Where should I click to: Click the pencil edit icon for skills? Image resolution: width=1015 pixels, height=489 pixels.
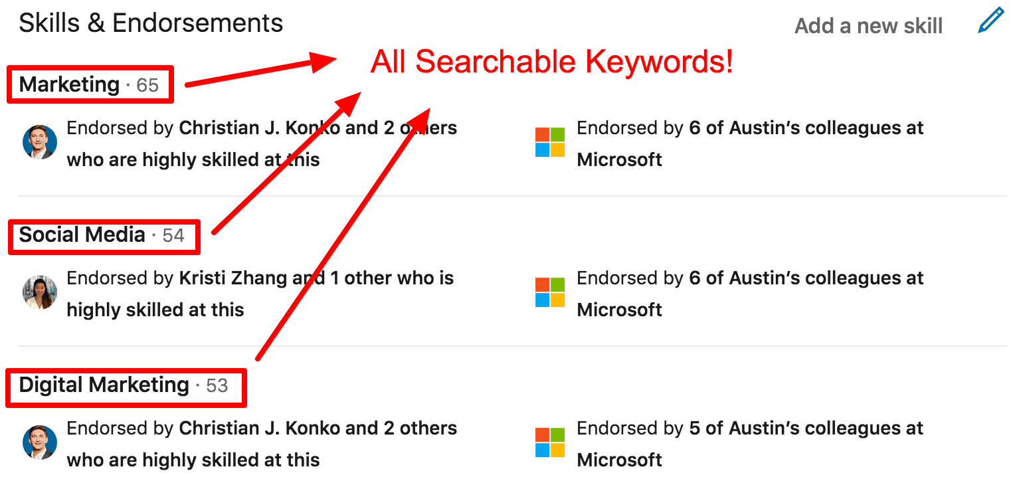tap(991, 21)
